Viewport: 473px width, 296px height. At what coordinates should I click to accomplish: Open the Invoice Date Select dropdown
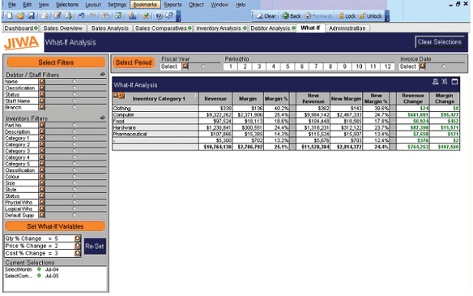pos(422,66)
